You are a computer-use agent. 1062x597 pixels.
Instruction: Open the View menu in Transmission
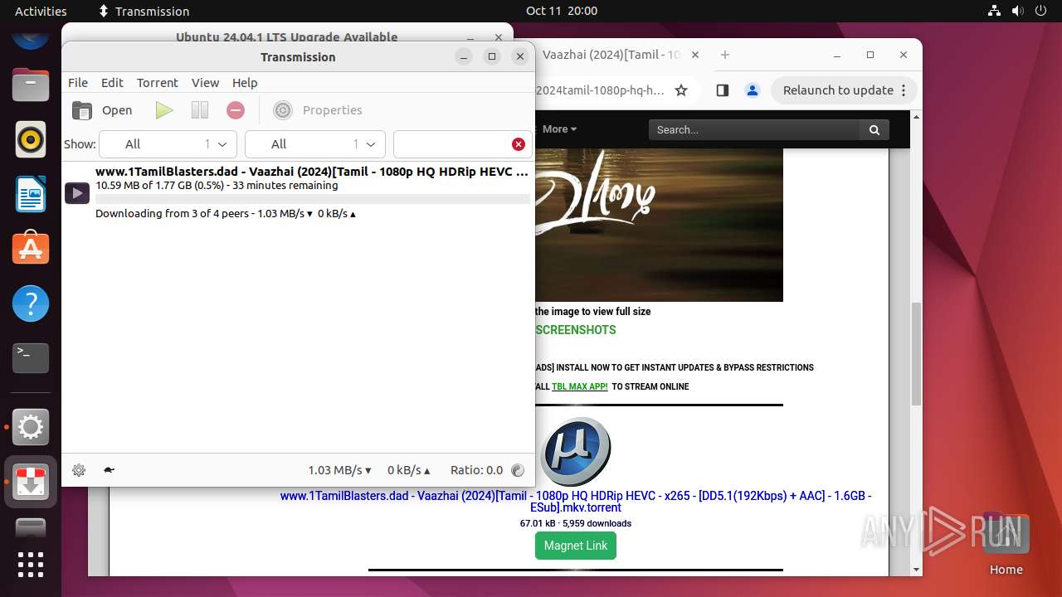coord(205,83)
